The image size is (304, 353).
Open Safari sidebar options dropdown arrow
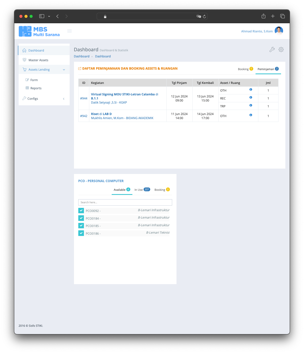click(x=49, y=16)
